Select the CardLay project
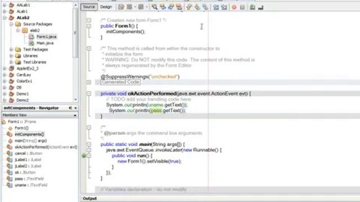Screen dimensions: 360x202 click(x=24, y=75)
